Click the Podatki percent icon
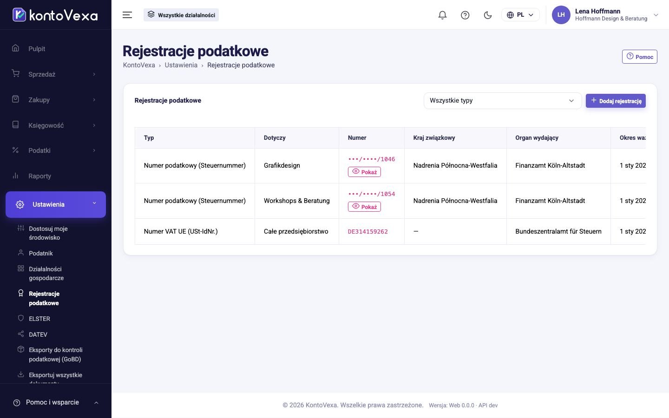This screenshot has width=669, height=418. click(x=16, y=150)
